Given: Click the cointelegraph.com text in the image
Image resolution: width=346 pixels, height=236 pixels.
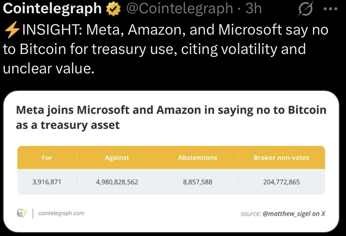Looking at the screenshot, I should pyautogui.click(x=61, y=213).
